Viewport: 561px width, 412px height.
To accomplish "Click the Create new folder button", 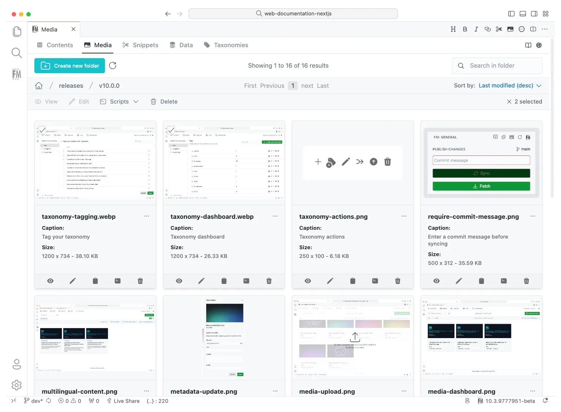I will [x=69, y=65].
